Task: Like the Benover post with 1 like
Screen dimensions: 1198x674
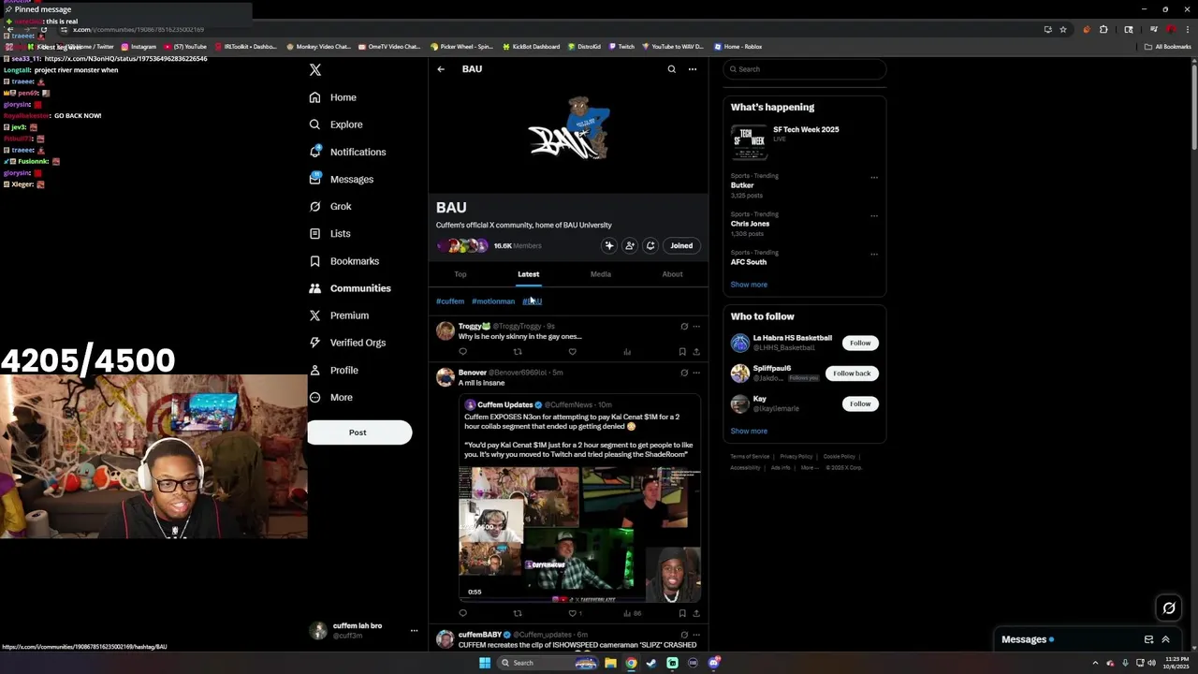Action: click(x=575, y=613)
